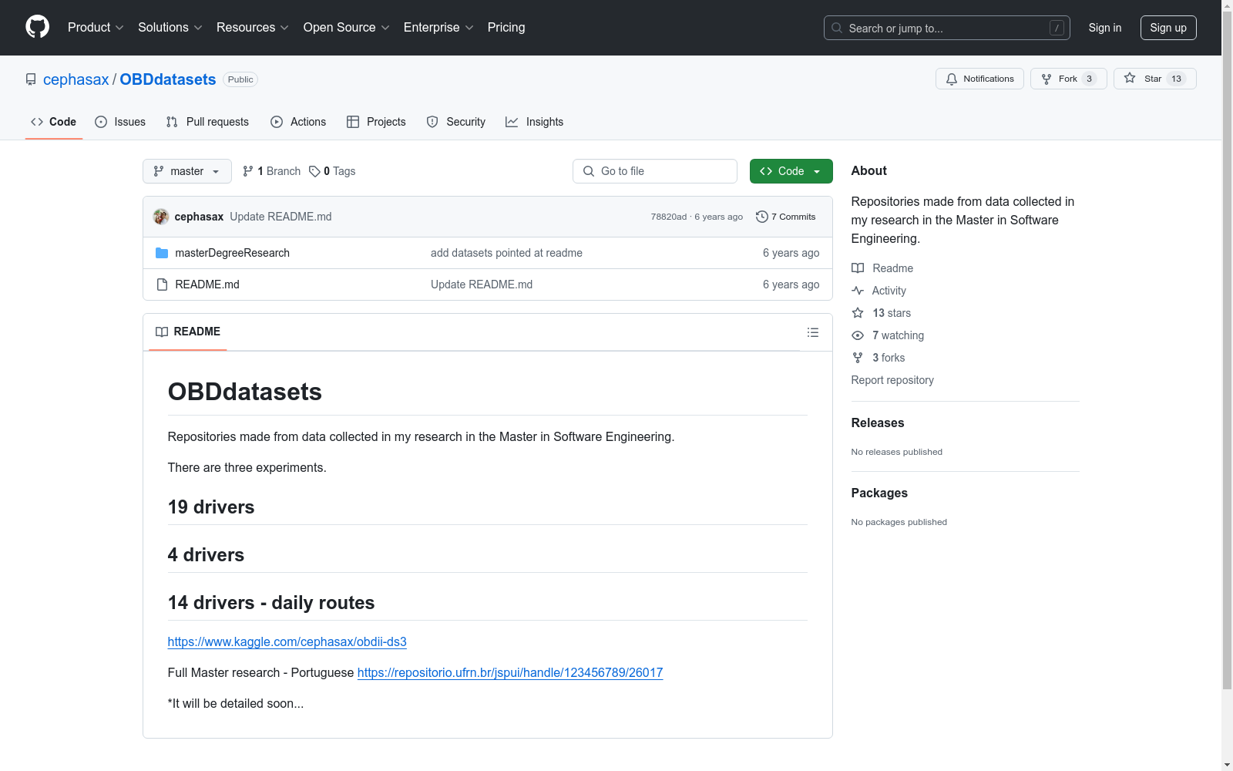Viewport: 1233px width, 771px height.
Task: Click the GitHub logo icon
Action: coord(37,27)
